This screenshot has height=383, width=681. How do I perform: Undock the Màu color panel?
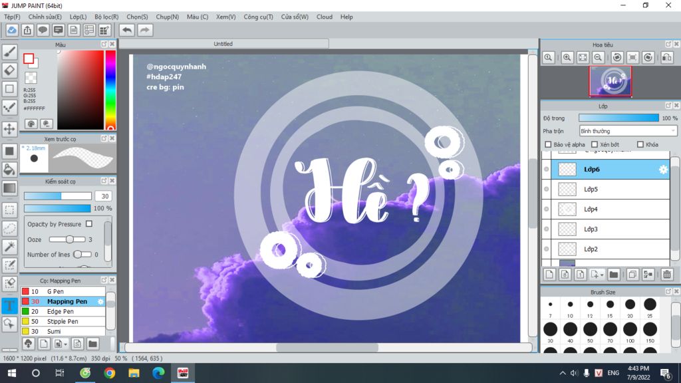104,45
